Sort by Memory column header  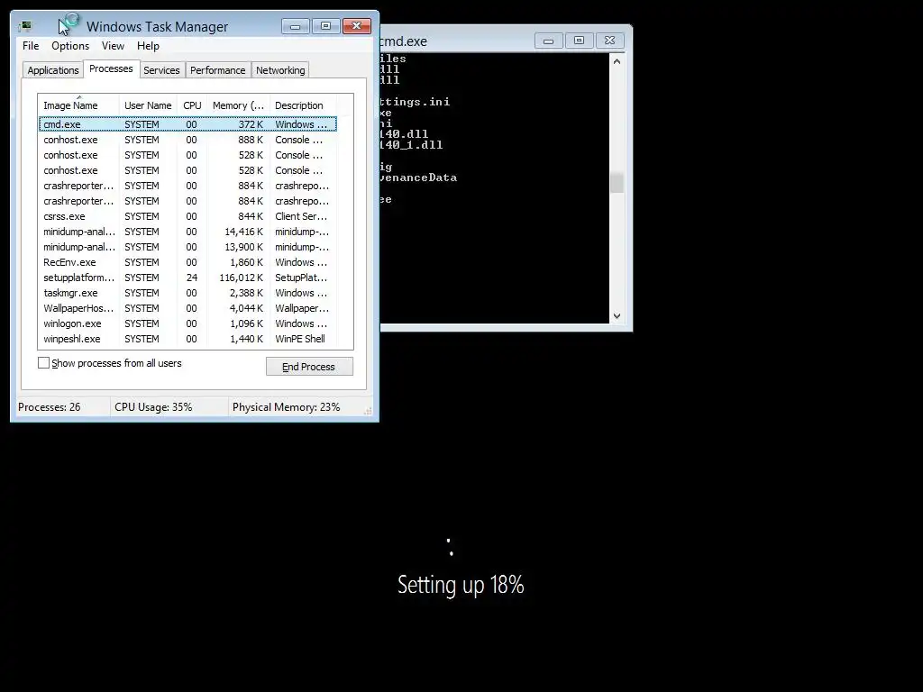[x=238, y=105]
